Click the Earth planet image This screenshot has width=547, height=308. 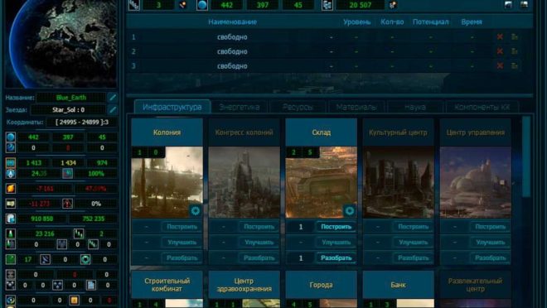61,44
